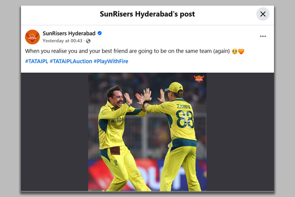
Task: Click the AUSTRALIA text on left jersey
Action: point(117,120)
